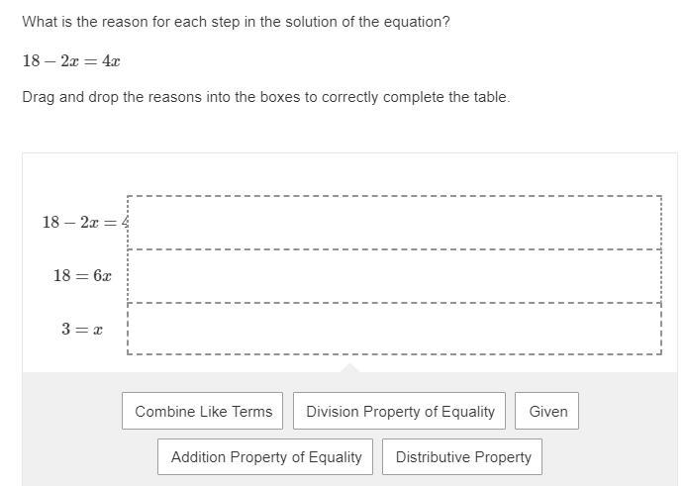This screenshot has width=687, height=486.
Task: Choose the Given reason tile
Action: pyautogui.click(x=547, y=411)
